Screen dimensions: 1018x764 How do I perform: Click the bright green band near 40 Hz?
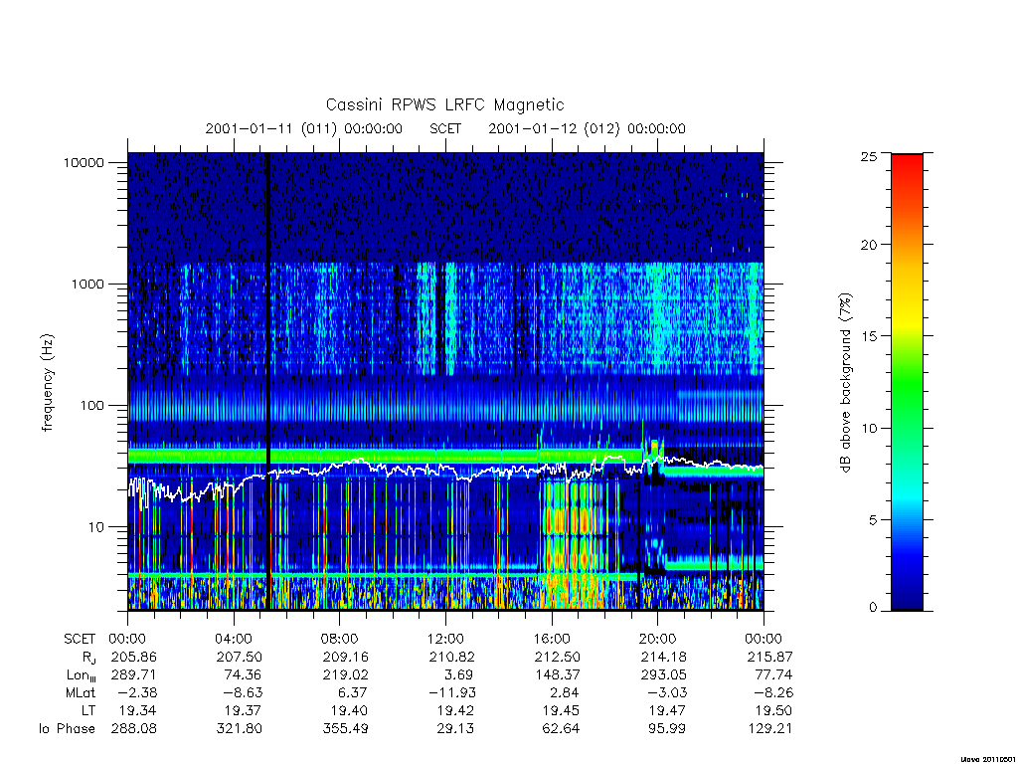(x=383, y=456)
